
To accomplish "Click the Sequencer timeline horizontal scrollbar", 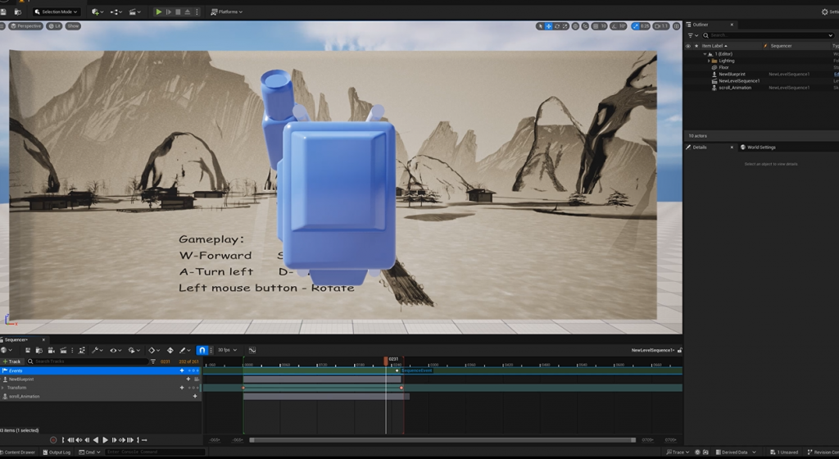I will pos(442,440).
